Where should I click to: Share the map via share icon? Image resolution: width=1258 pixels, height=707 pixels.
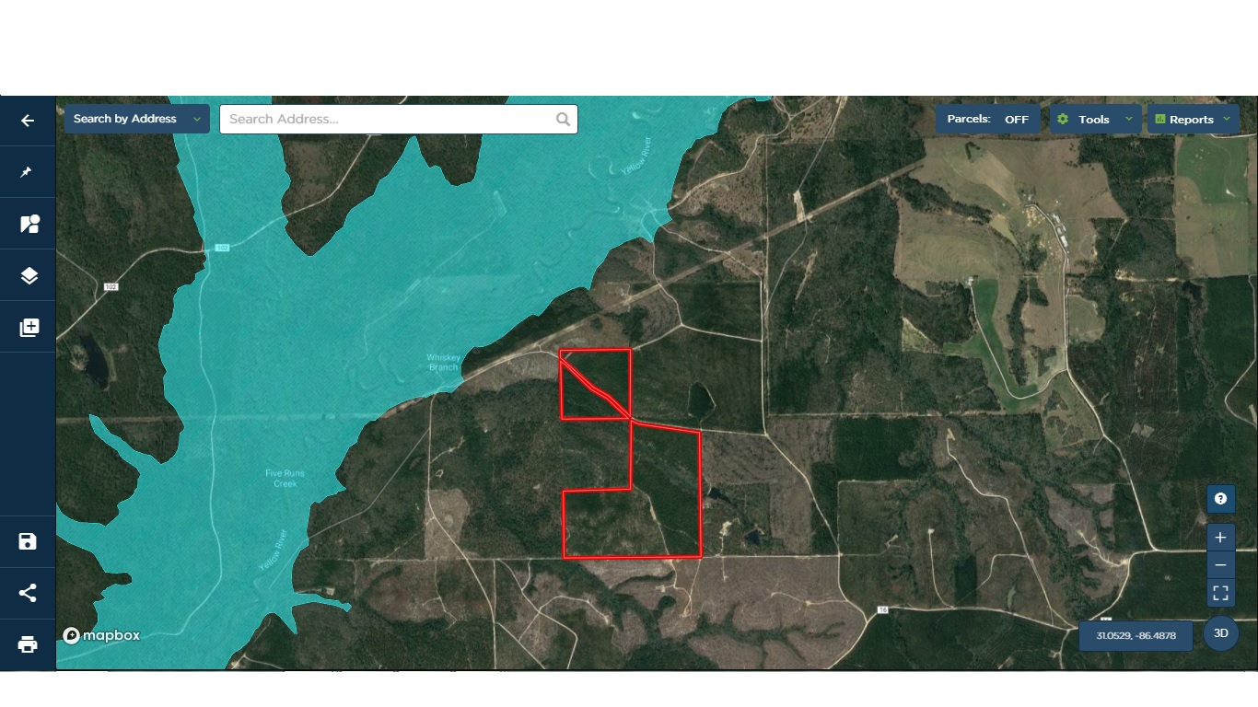28,593
